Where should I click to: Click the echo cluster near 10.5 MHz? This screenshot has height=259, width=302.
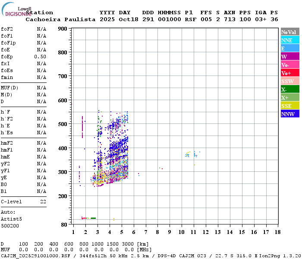187,155
